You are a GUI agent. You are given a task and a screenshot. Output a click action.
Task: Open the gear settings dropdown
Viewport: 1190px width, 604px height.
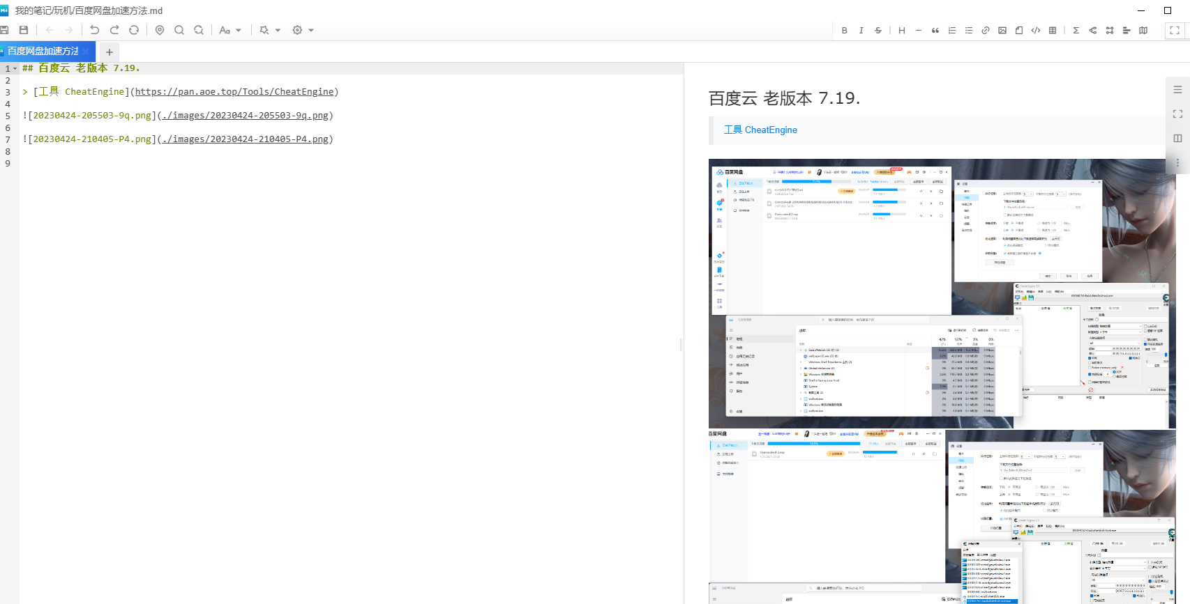pos(303,30)
